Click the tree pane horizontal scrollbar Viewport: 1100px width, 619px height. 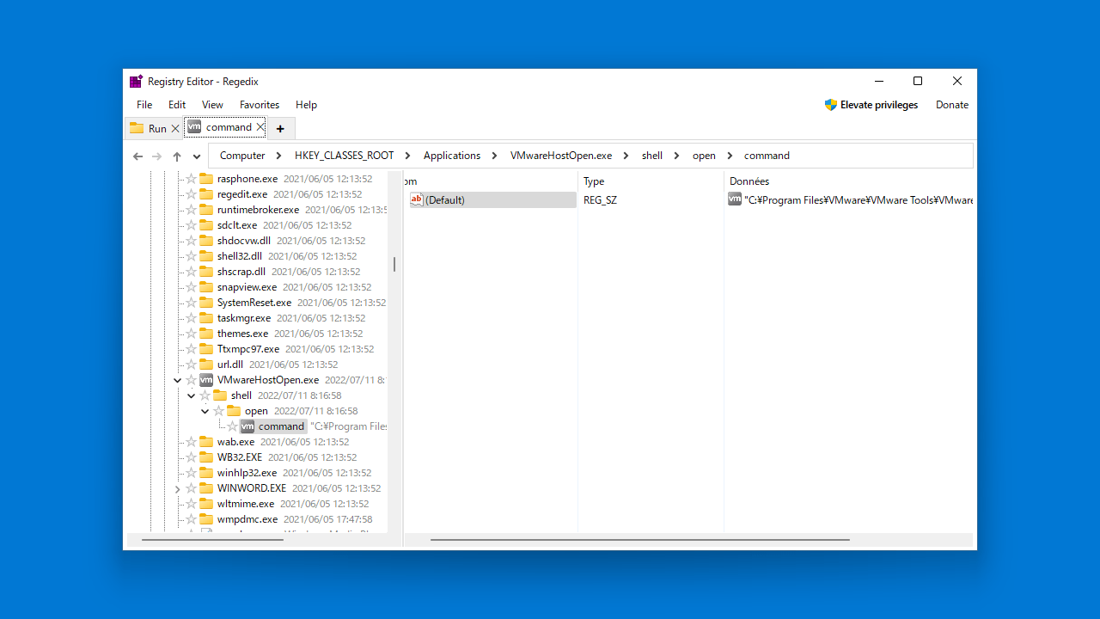[212, 540]
